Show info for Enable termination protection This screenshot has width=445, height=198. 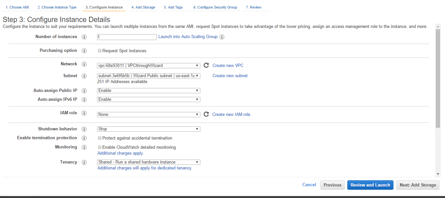(84, 138)
